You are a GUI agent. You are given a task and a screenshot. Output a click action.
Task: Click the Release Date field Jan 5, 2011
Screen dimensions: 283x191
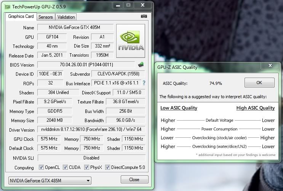[x=52, y=55]
